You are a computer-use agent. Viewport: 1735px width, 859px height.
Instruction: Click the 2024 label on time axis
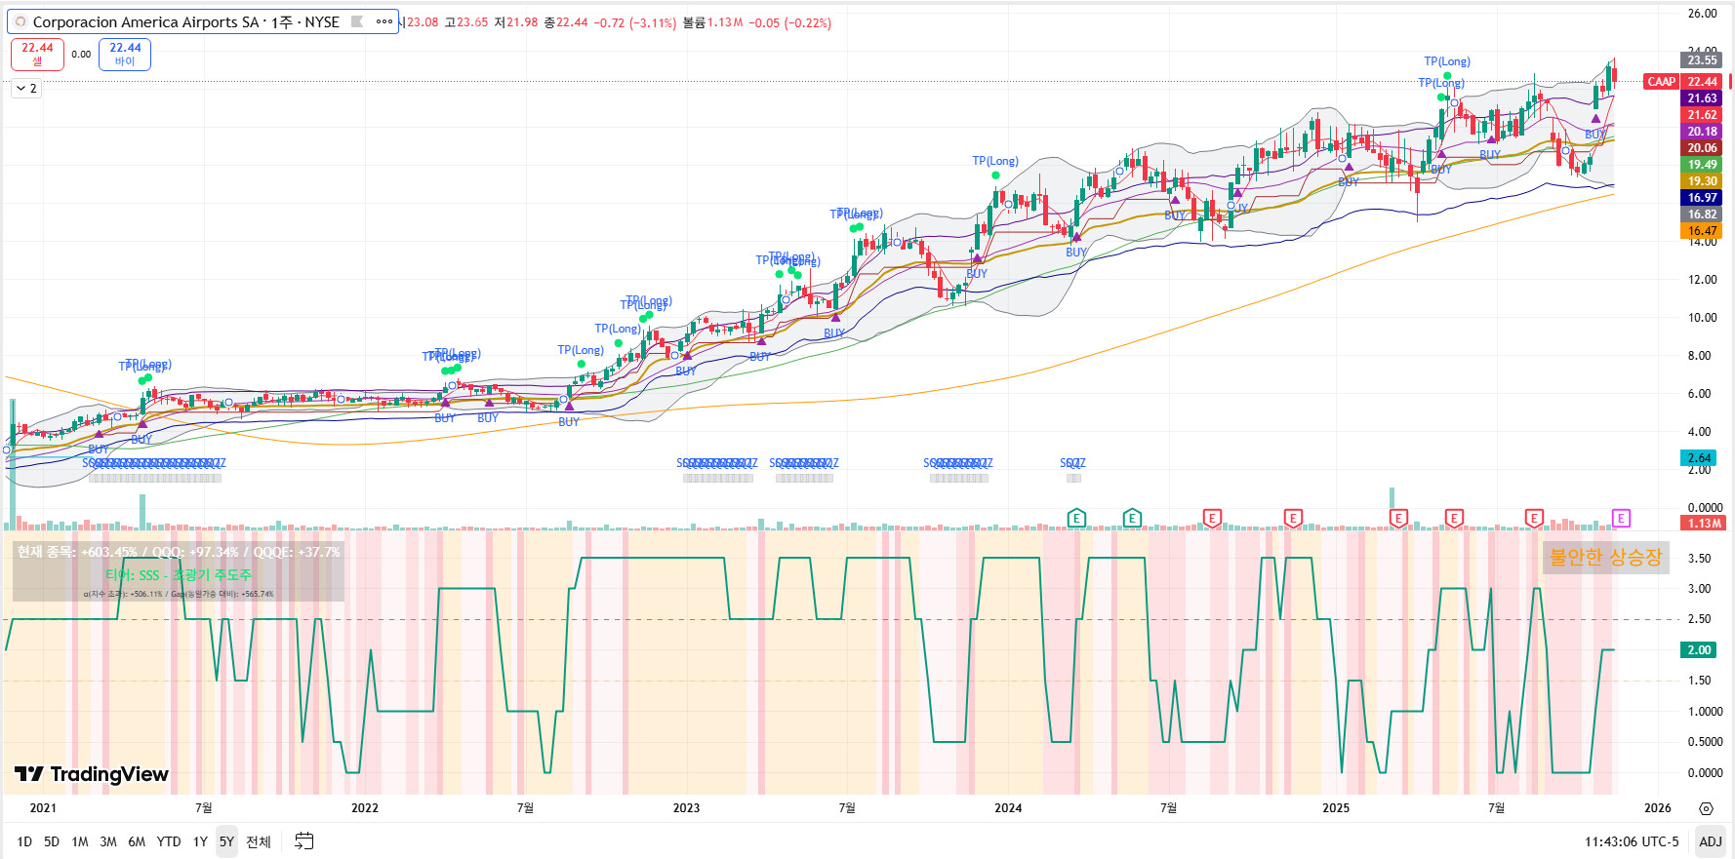point(1008,808)
